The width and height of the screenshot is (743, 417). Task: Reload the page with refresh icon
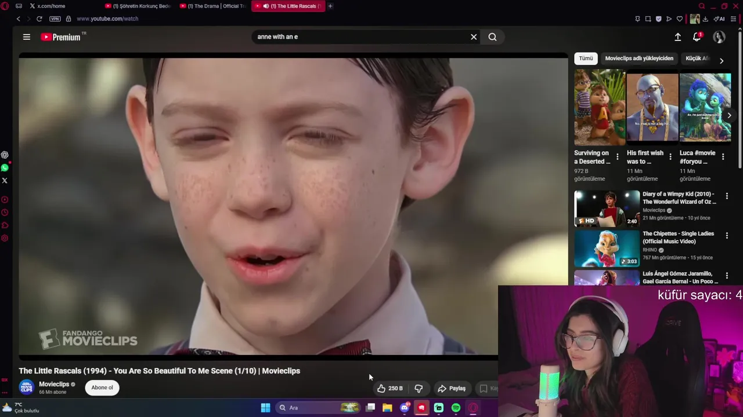click(39, 19)
